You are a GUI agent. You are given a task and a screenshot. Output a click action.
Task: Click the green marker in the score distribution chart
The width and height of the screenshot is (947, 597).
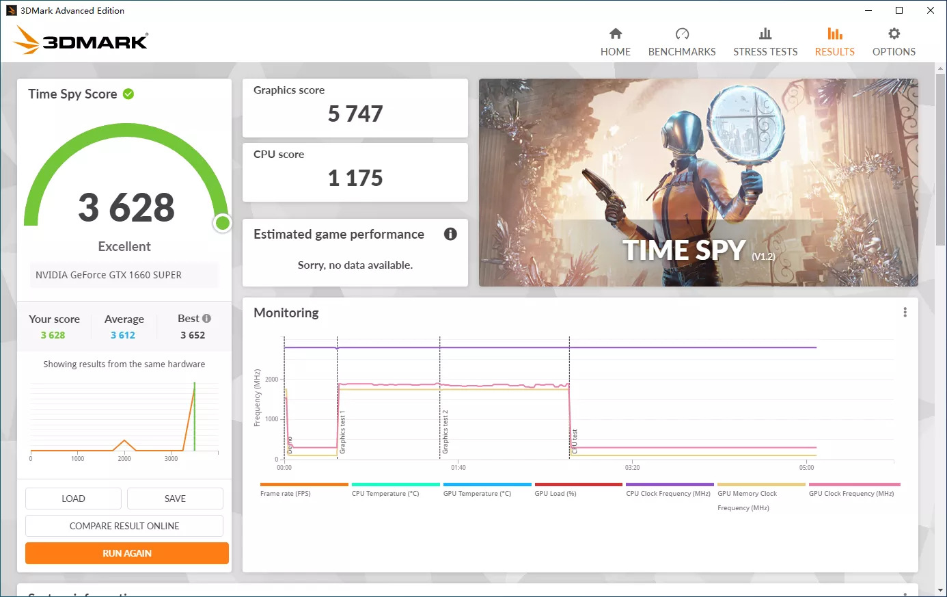click(x=195, y=416)
